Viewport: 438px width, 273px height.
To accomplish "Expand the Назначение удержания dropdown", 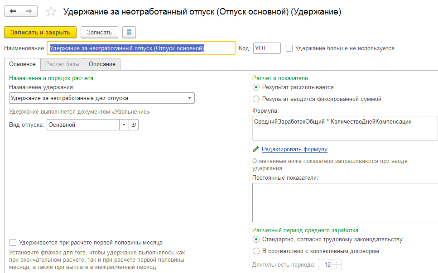I will tap(190, 98).
